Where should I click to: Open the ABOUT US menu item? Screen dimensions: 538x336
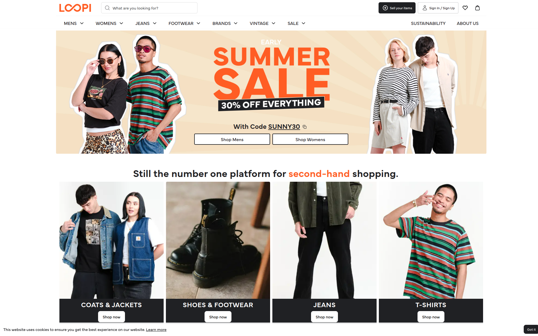click(467, 24)
